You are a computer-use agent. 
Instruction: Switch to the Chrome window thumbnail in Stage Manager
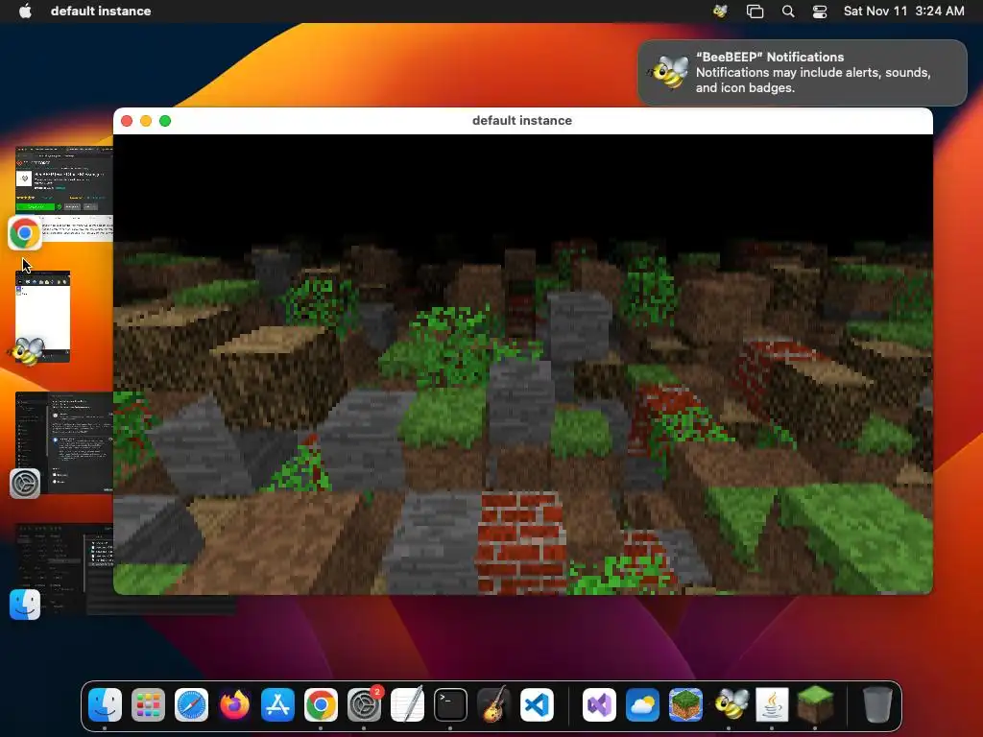[x=64, y=194]
